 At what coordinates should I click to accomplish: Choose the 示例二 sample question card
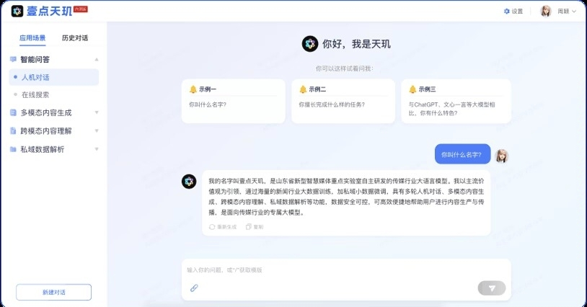coord(343,100)
